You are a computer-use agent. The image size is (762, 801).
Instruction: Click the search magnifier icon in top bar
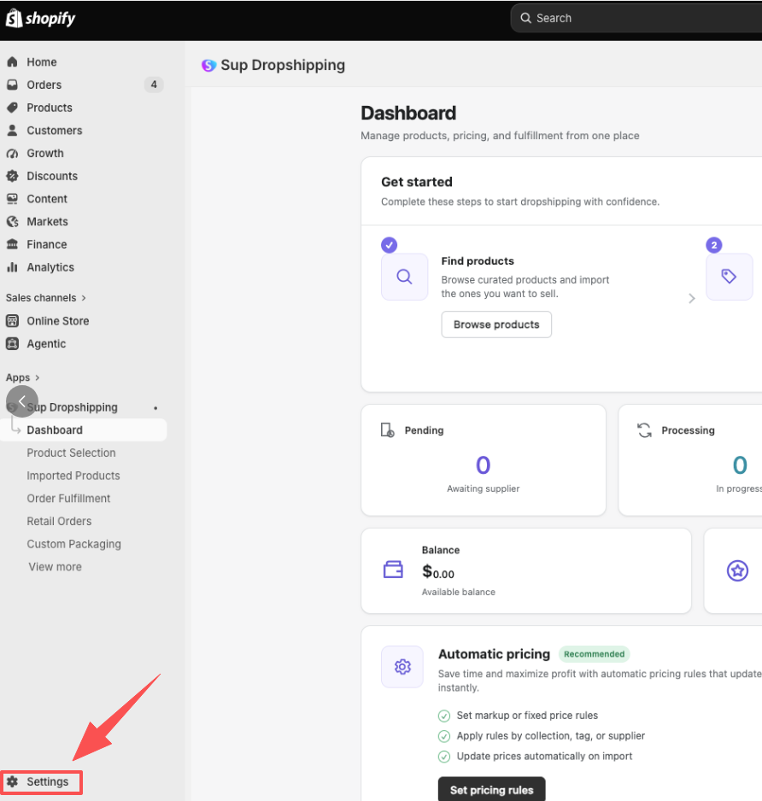(525, 18)
